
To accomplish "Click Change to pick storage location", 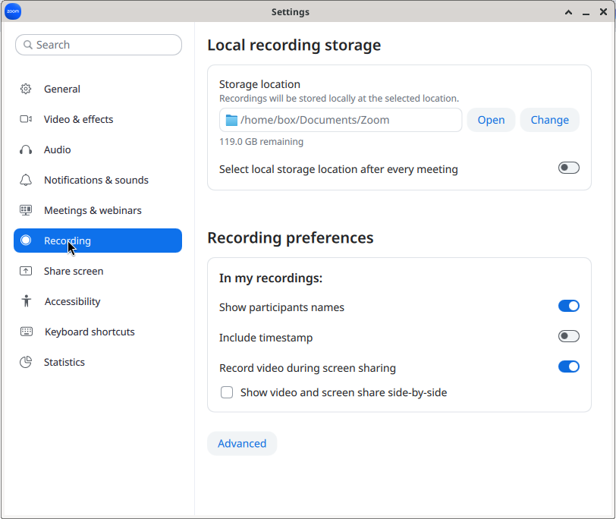I will pos(549,120).
